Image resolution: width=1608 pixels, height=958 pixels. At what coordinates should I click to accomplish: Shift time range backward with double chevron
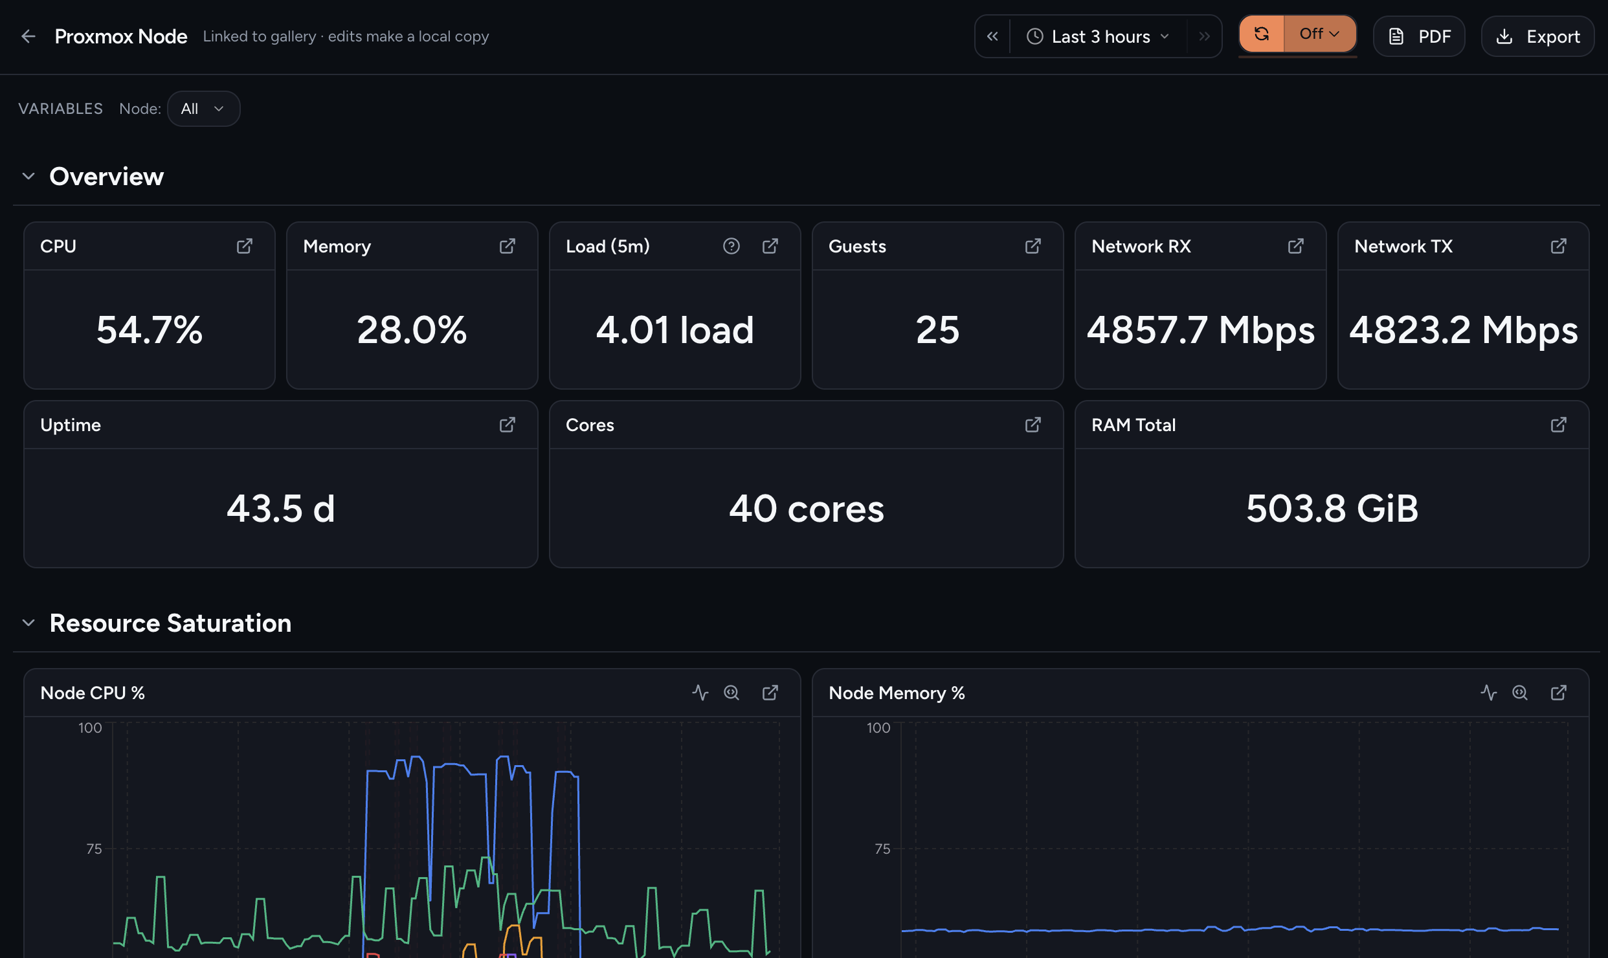pyautogui.click(x=992, y=36)
